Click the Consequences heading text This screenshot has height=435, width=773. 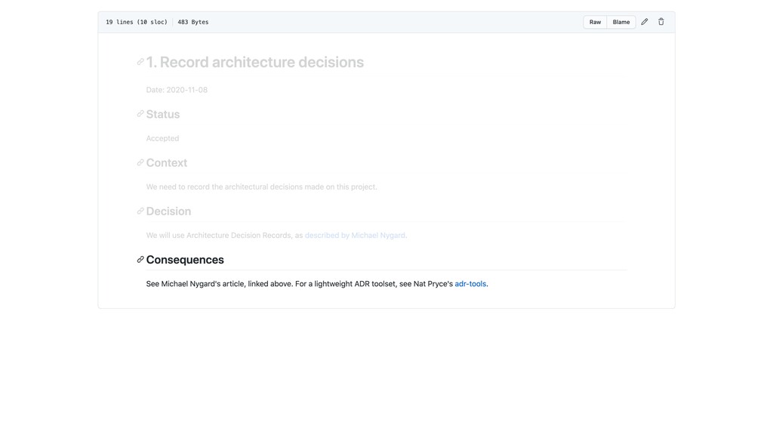pyautogui.click(x=185, y=260)
